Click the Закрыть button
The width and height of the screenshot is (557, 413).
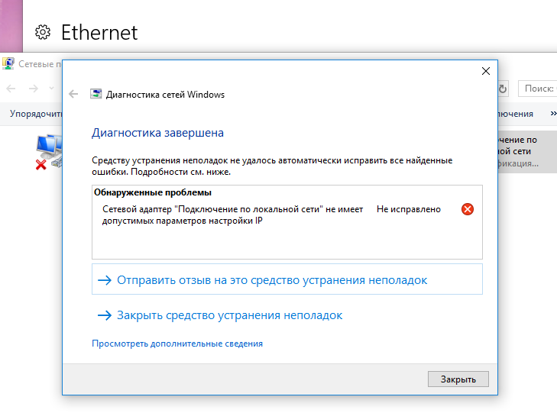[458, 379]
